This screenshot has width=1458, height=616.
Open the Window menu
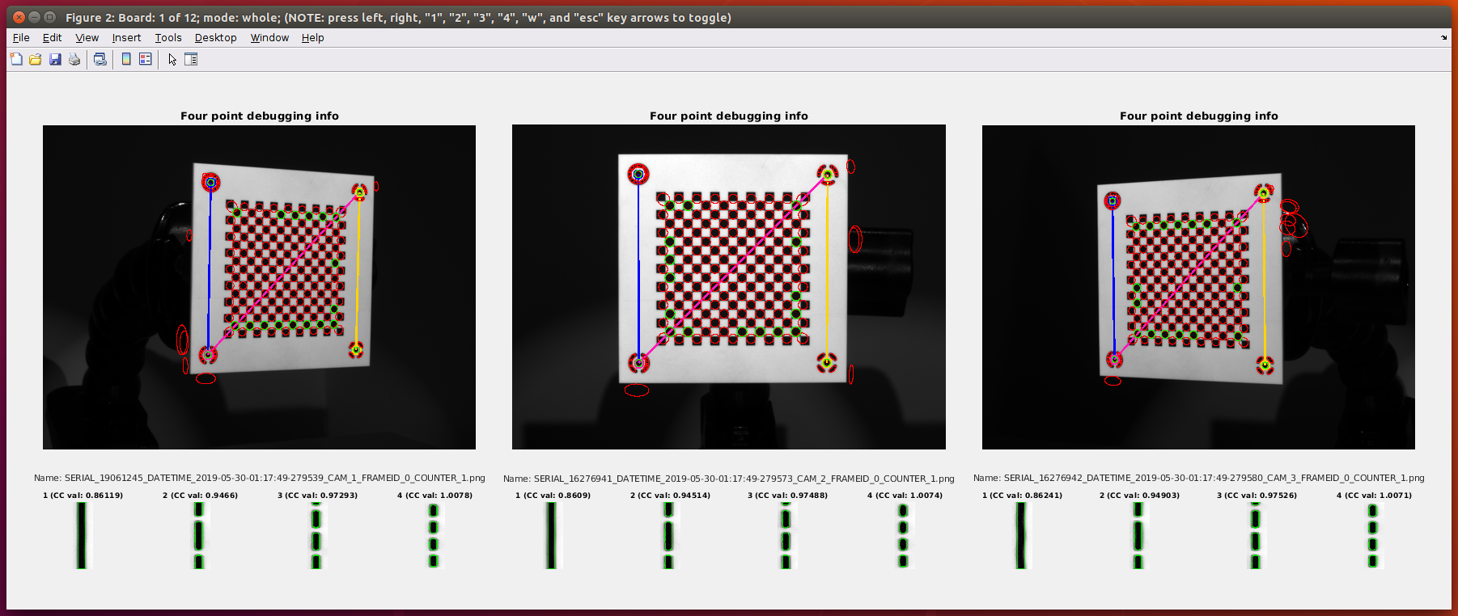pos(269,37)
